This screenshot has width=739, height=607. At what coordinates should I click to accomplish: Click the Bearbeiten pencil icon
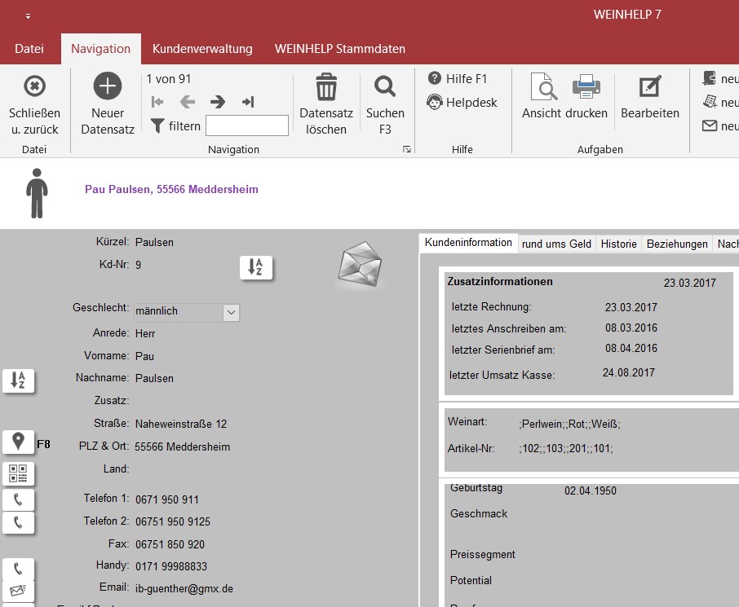pyautogui.click(x=650, y=86)
